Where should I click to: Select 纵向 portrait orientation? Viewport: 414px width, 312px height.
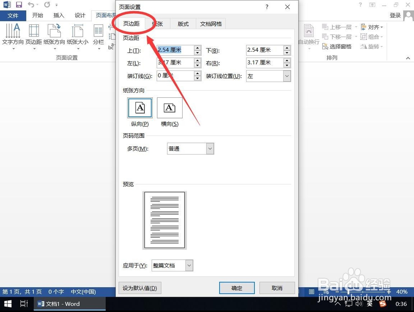(140, 108)
